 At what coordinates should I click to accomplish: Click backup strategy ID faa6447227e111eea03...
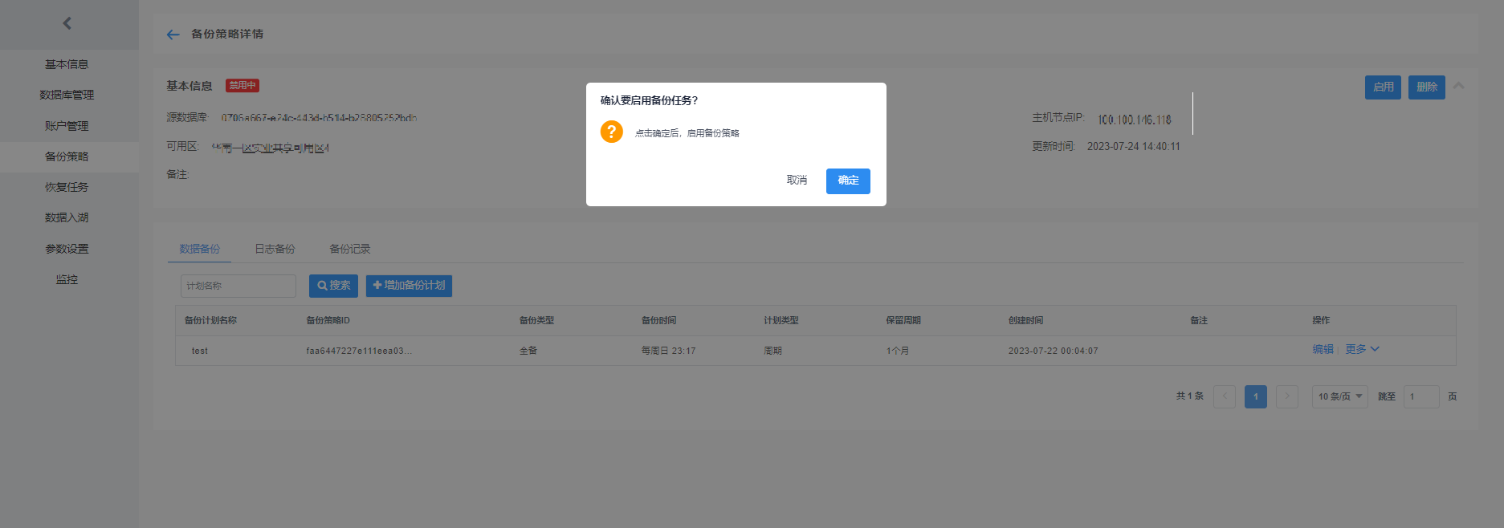(359, 351)
